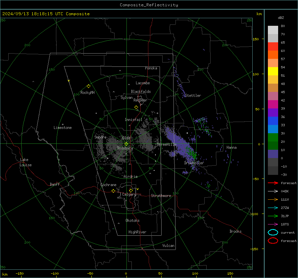Click the Lacombe town label
Screen dimensions: 298x278
coord(143,83)
